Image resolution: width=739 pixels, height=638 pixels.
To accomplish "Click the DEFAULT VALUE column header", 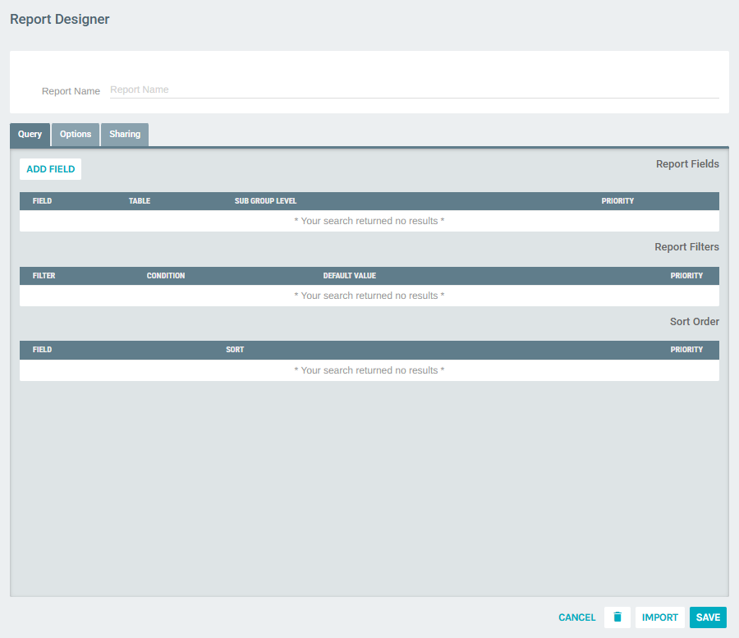I will point(349,275).
